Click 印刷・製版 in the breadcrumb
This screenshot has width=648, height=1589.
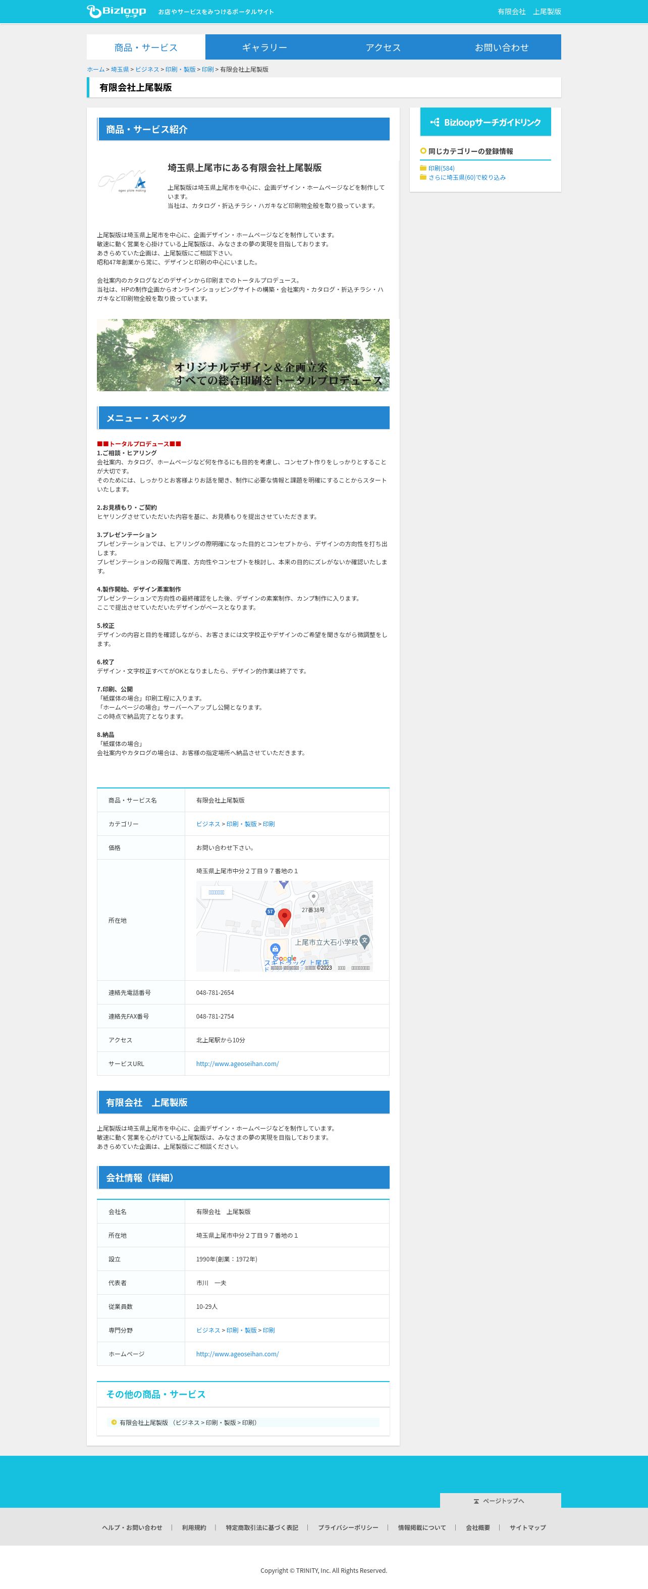pyautogui.click(x=180, y=70)
